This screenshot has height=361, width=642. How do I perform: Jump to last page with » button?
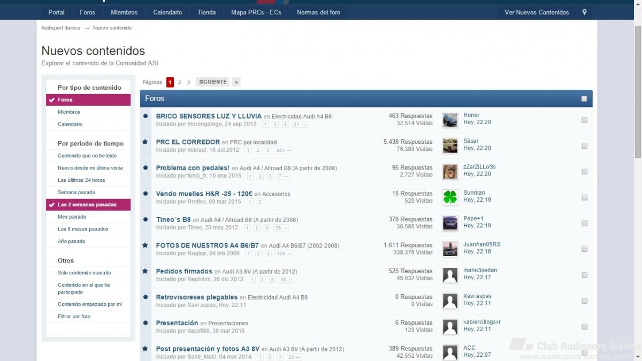click(236, 82)
